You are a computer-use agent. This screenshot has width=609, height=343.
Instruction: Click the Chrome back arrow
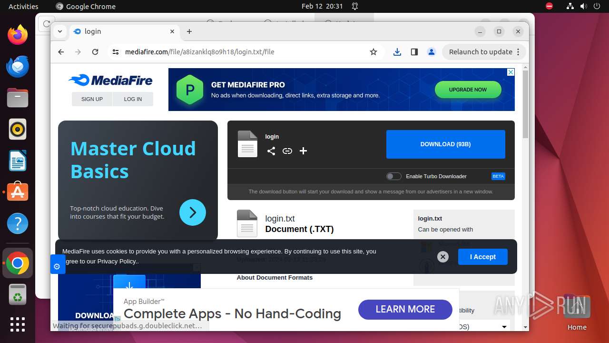[61, 52]
